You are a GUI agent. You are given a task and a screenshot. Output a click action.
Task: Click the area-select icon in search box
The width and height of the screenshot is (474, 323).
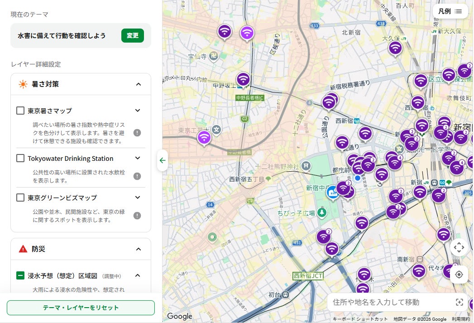point(460,302)
